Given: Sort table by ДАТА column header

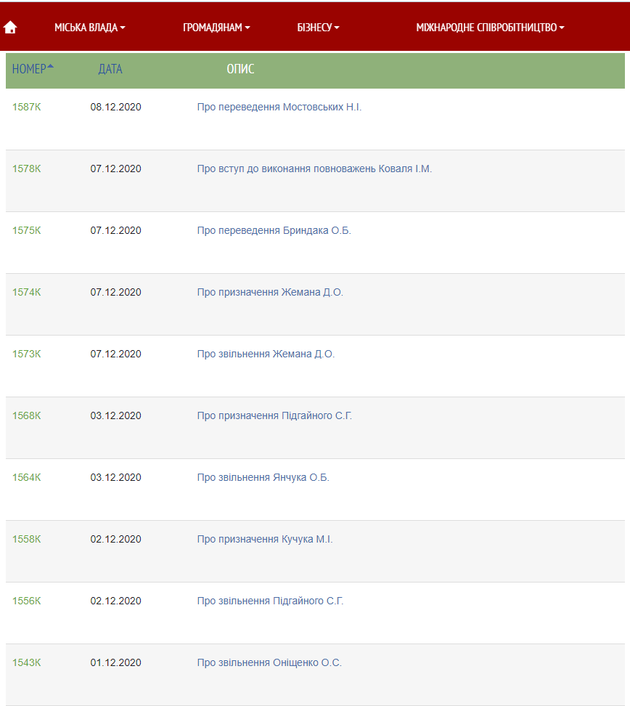Looking at the screenshot, I should [x=110, y=69].
